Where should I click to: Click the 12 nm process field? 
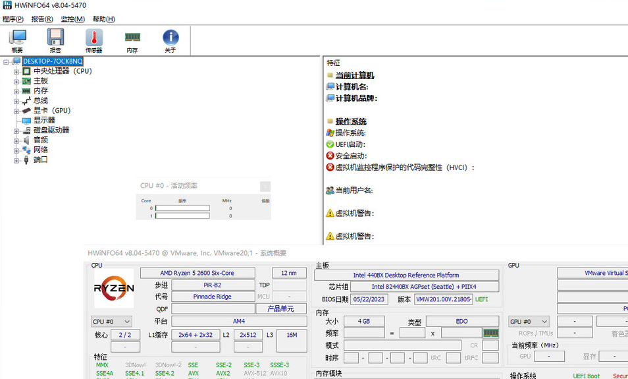coord(289,273)
